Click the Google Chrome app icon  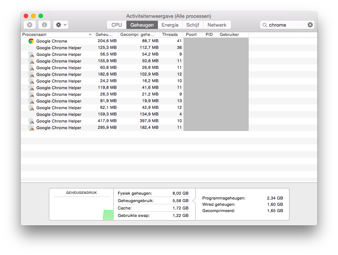click(31, 41)
